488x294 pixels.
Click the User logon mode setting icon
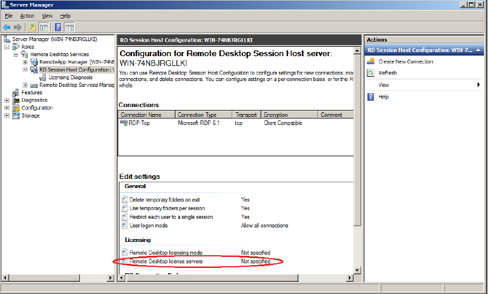[125, 225]
